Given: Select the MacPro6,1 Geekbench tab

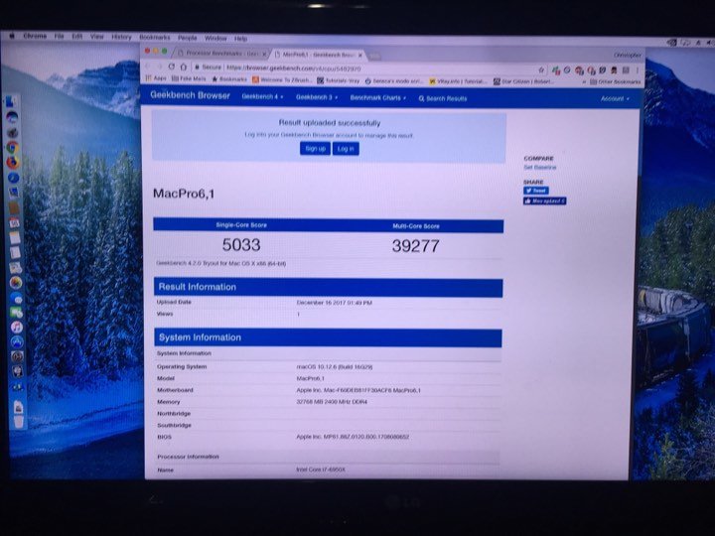Looking at the screenshot, I should point(316,55).
